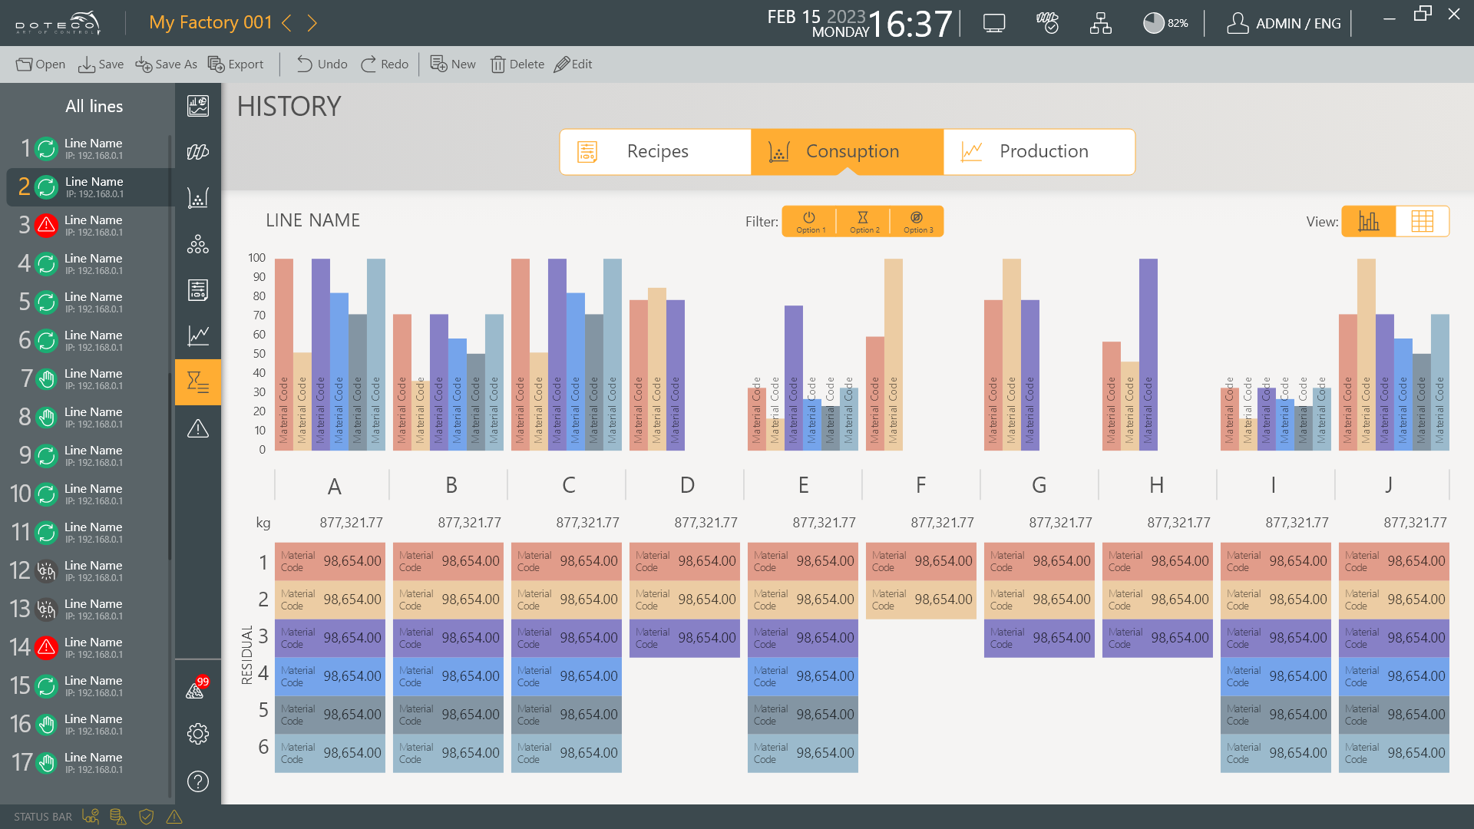
Task: Open the help question mark icon
Action: 198,781
